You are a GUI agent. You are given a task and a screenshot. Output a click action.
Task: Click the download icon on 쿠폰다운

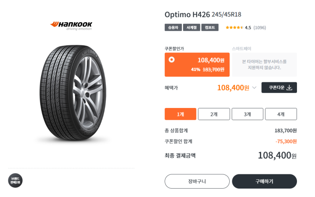(289, 87)
